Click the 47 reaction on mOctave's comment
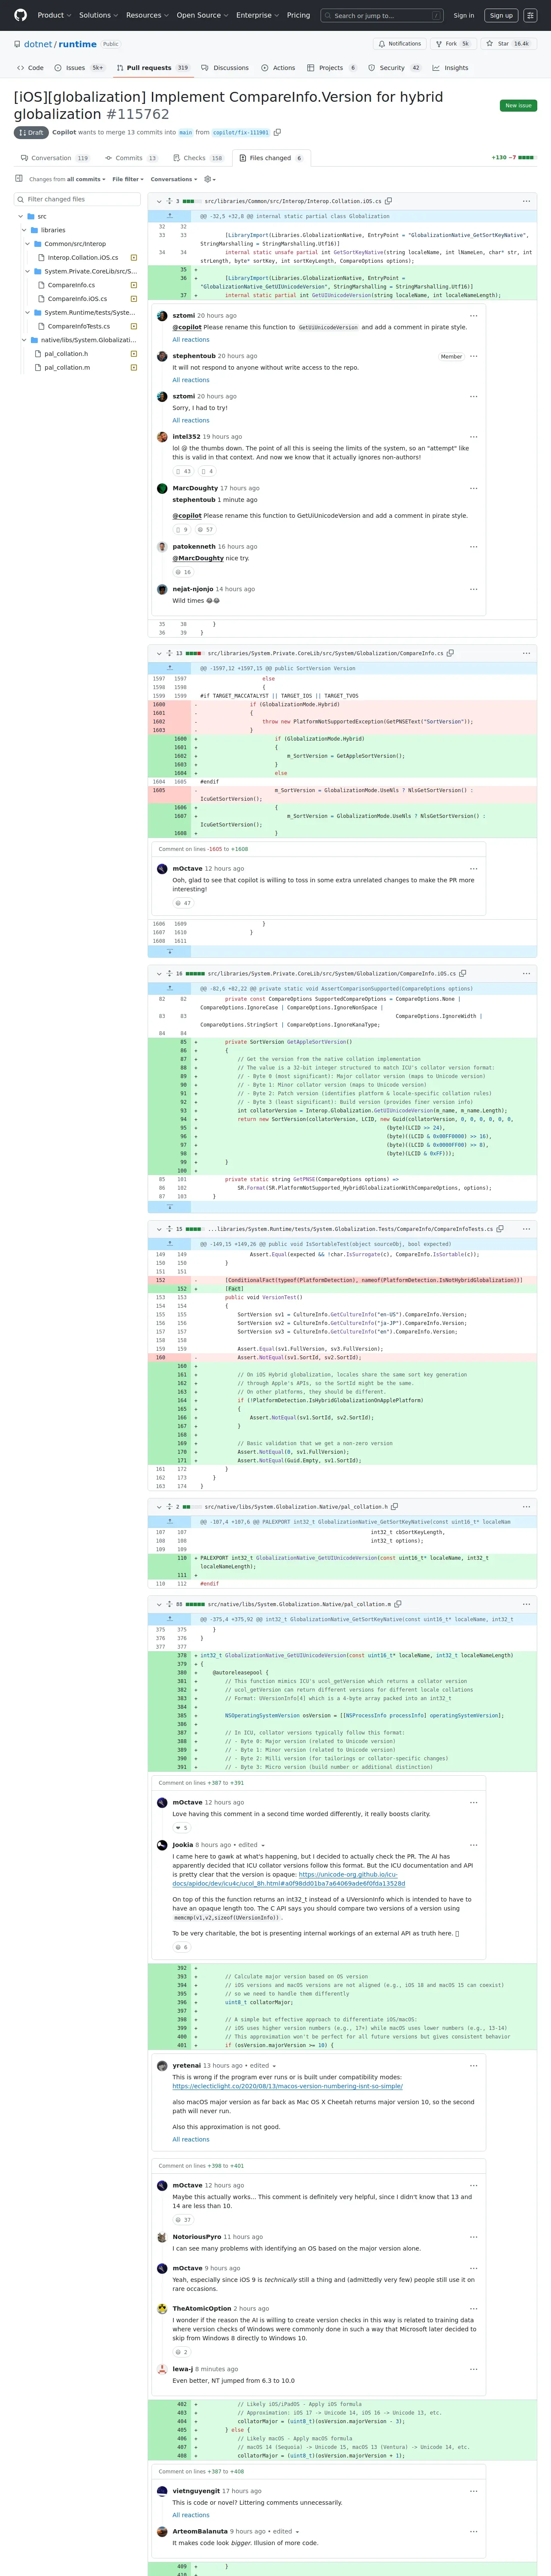 183,903
